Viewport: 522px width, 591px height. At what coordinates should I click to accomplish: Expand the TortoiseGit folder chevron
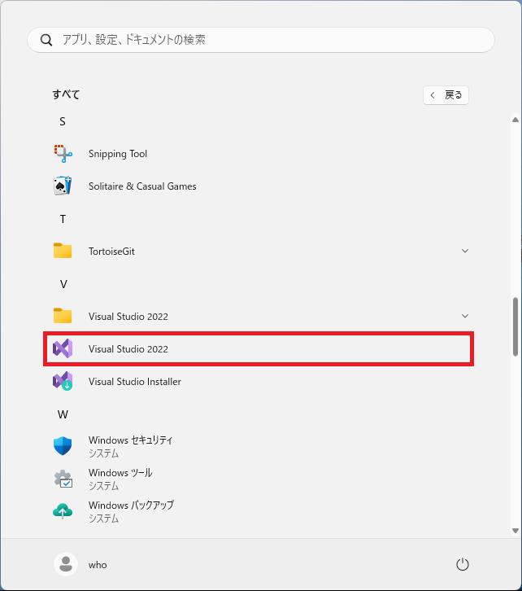tap(465, 251)
